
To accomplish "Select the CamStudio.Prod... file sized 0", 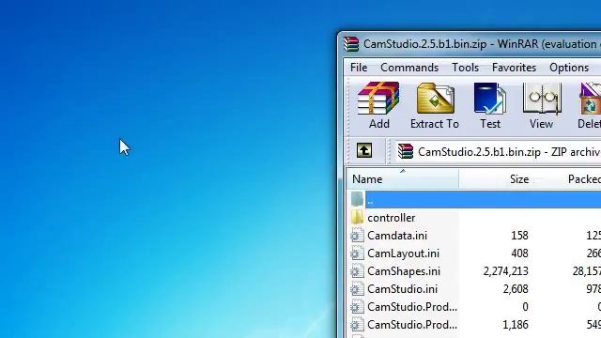I will click(x=412, y=307).
